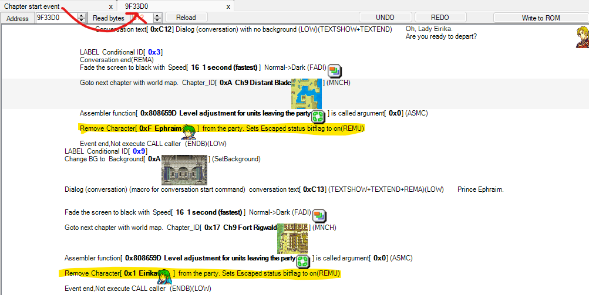Open the Ch9 Distant Blade map thumbnail

click(x=307, y=94)
